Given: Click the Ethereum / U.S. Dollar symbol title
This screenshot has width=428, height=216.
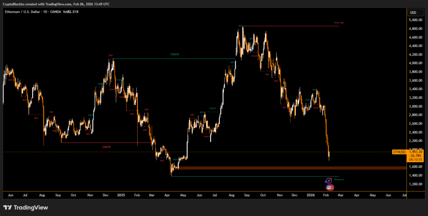Looking at the screenshot, I should point(23,12).
